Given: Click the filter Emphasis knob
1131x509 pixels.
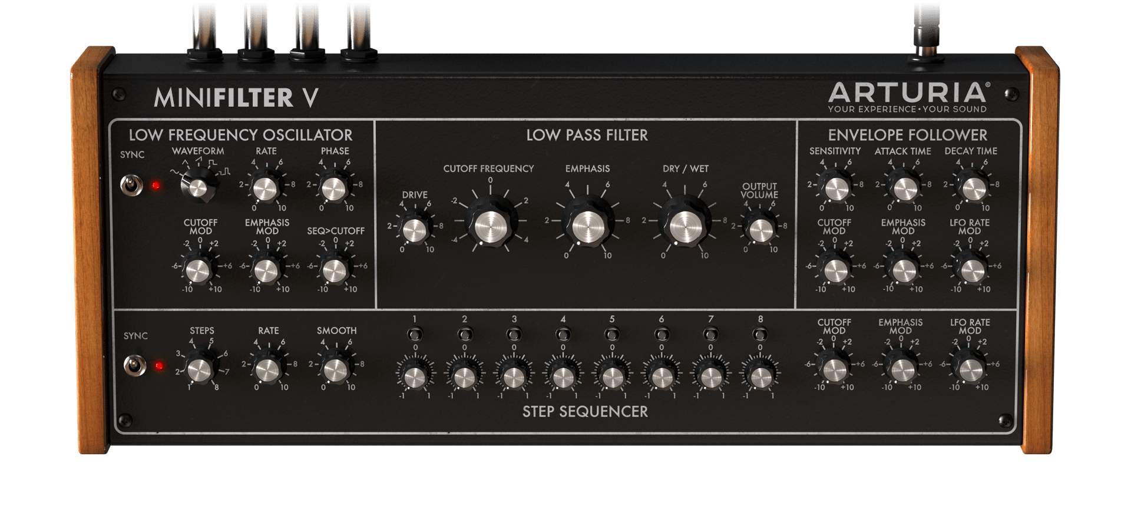Looking at the screenshot, I should 587,223.
